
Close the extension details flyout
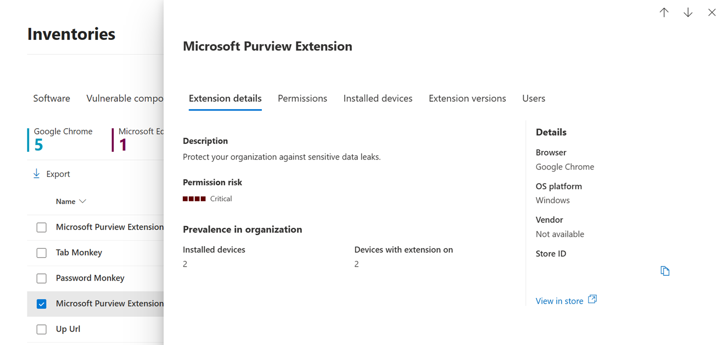click(x=712, y=13)
